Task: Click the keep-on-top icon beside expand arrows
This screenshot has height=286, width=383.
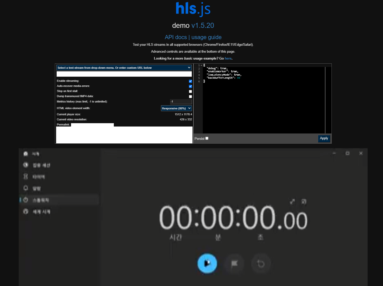Action: point(304,202)
